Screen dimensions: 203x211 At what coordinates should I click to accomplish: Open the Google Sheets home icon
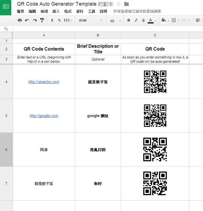[x=6, y=7]
